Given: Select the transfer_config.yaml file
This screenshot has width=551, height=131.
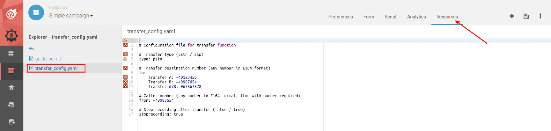Looking at the screenshot, I should [56, 68].
